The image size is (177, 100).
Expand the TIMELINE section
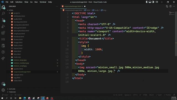(12, 92)
